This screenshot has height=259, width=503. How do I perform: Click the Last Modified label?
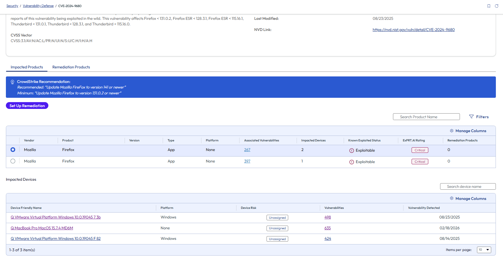tap(267, 19)
